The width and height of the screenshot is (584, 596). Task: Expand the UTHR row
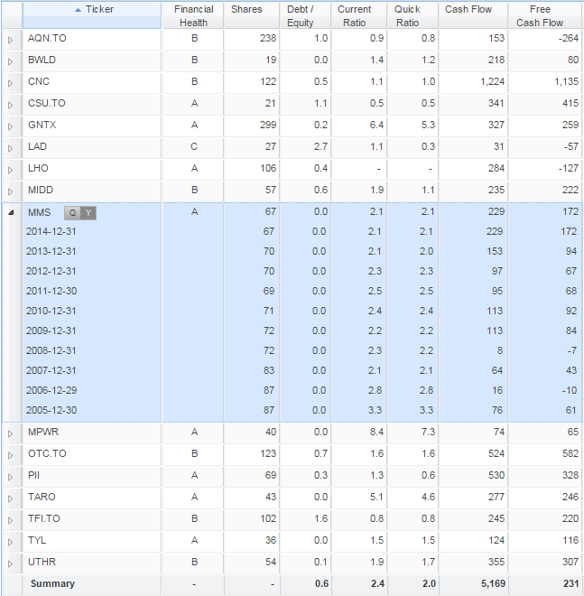tap(11, 563)
